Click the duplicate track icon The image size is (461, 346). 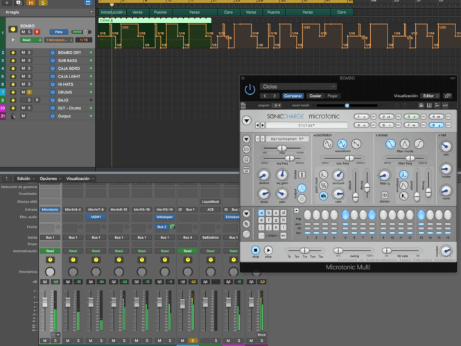click(19, 3)
